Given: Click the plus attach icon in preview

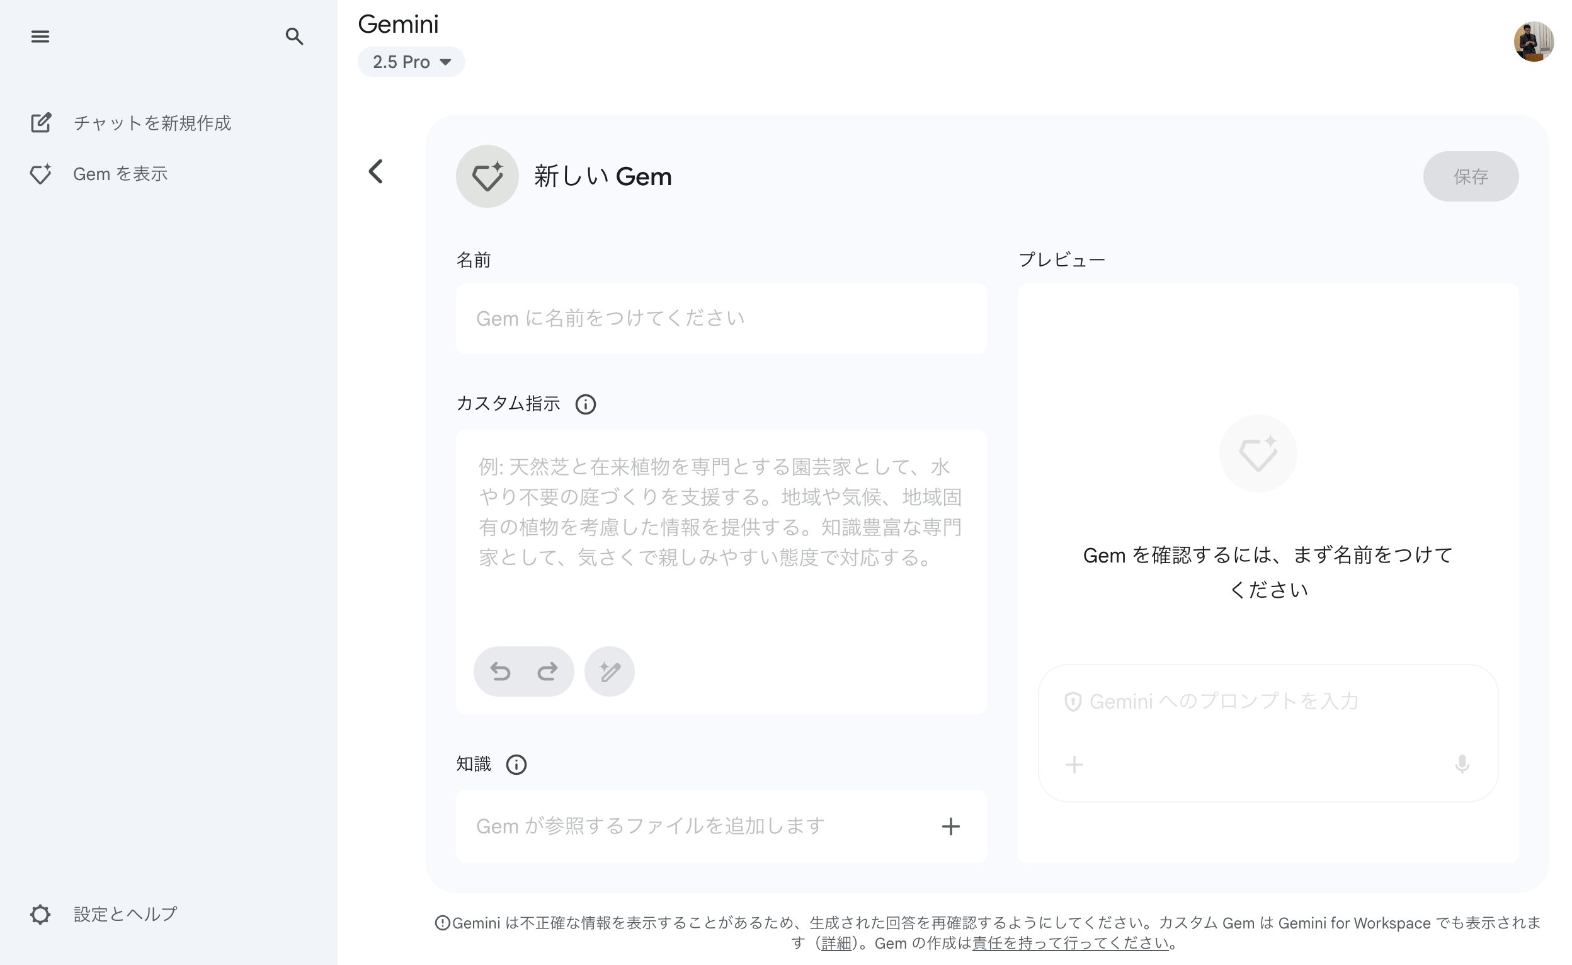Looking at the screenshot, I should [x=1074, y=765].
